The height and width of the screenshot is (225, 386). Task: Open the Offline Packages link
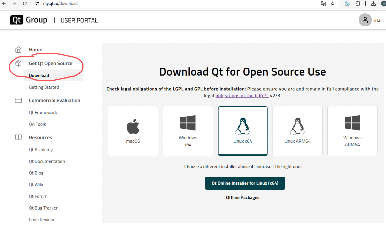coord(243,198)
